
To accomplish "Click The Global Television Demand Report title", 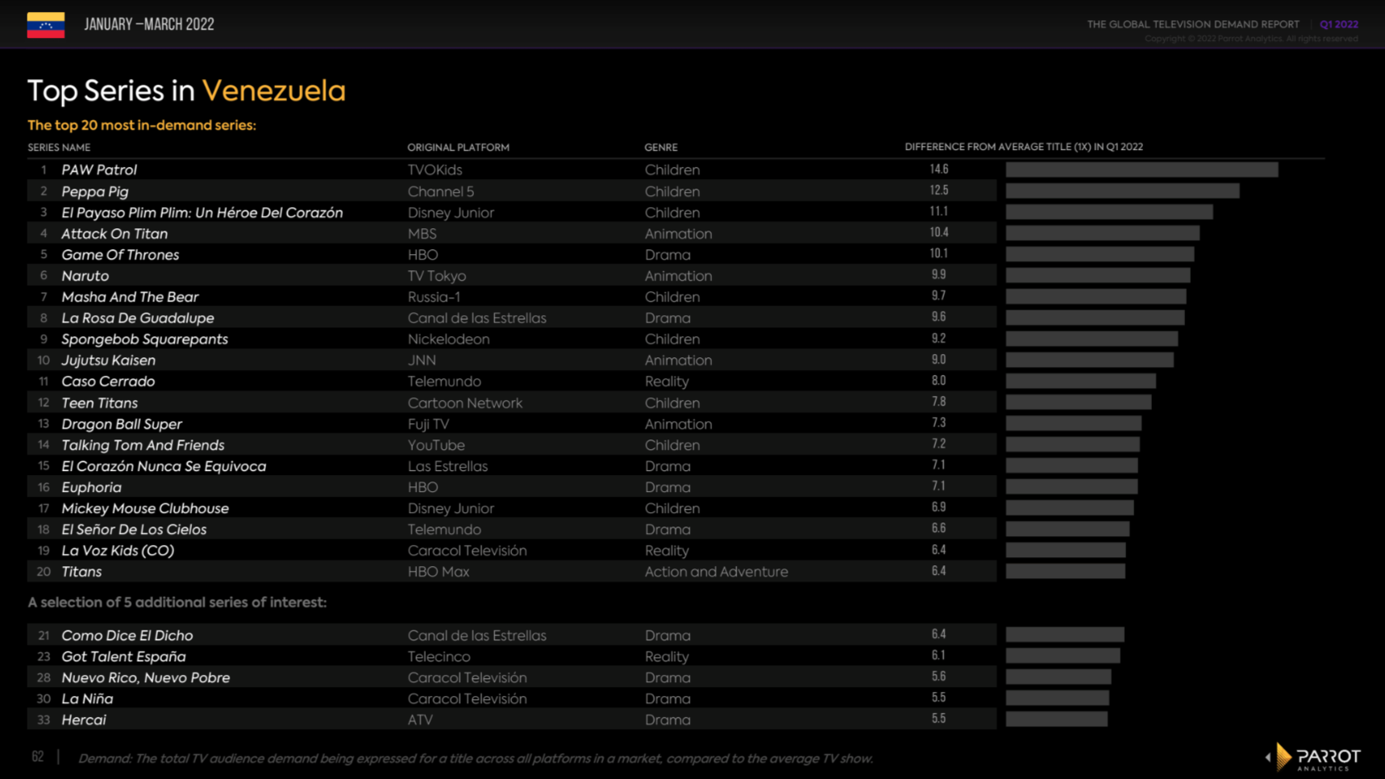I will click(x=1193, y=24).
